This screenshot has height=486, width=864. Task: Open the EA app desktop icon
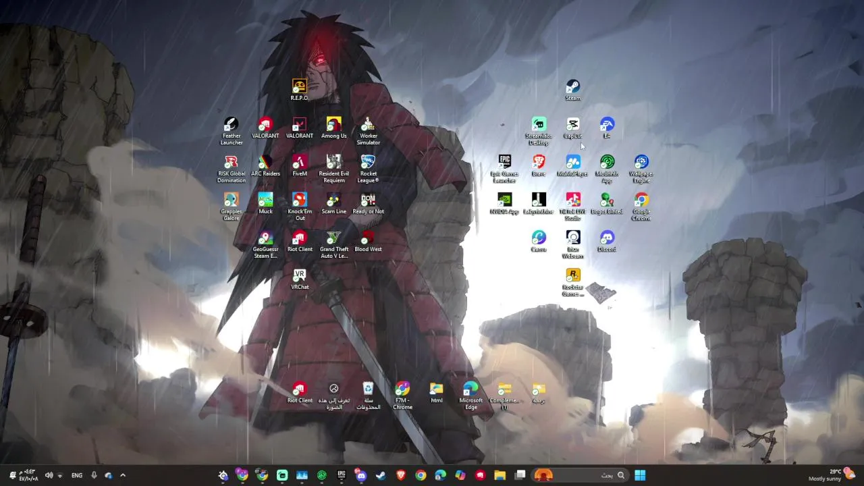607,128
